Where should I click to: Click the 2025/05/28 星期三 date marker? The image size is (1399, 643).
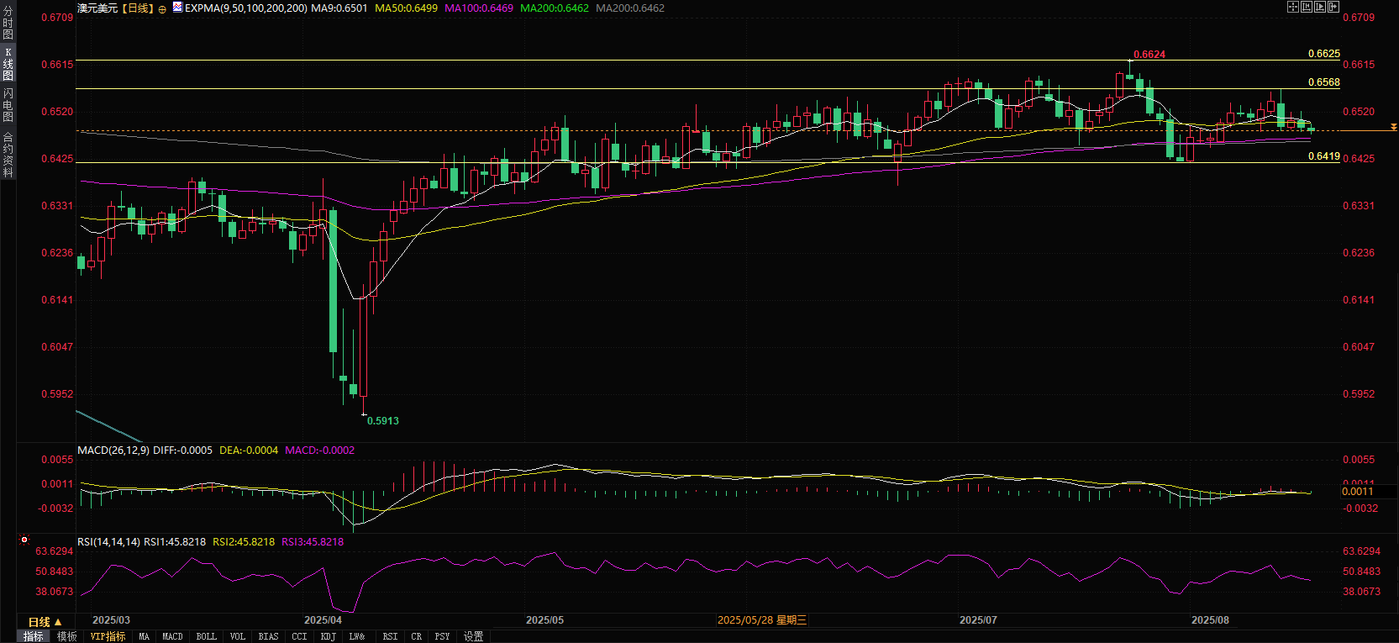click(x=762, y=620)
